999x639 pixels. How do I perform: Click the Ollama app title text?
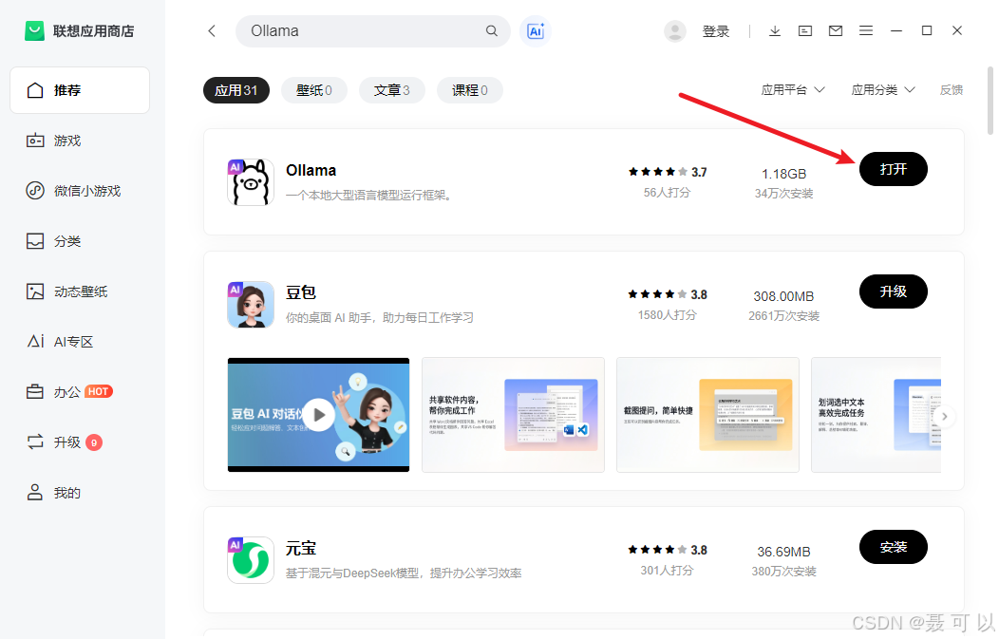(311, 170)
